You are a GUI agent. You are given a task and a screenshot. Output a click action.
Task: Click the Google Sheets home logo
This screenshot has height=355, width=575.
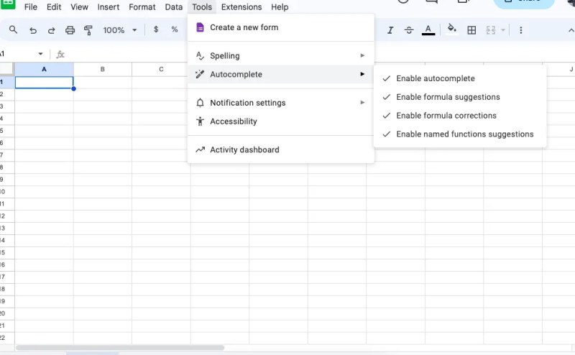(x=7, y=4)
